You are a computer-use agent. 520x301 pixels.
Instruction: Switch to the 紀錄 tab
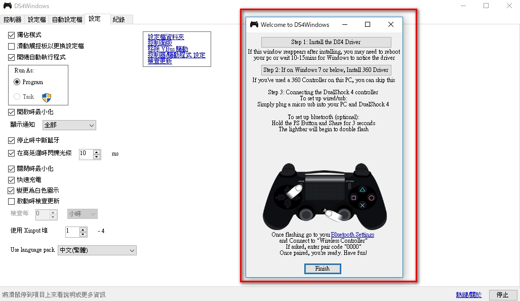coord(121,19)
